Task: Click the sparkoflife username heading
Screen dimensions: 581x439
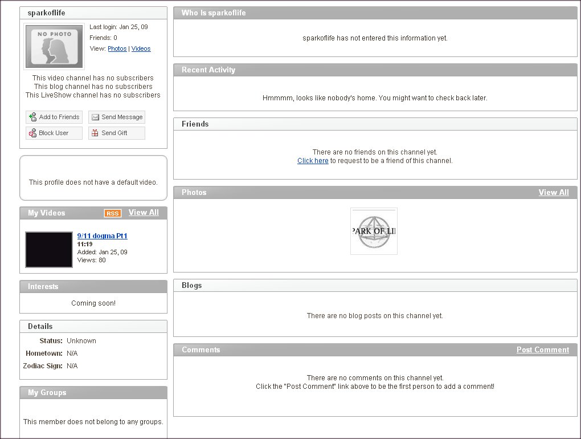Action: click(46, 13)
